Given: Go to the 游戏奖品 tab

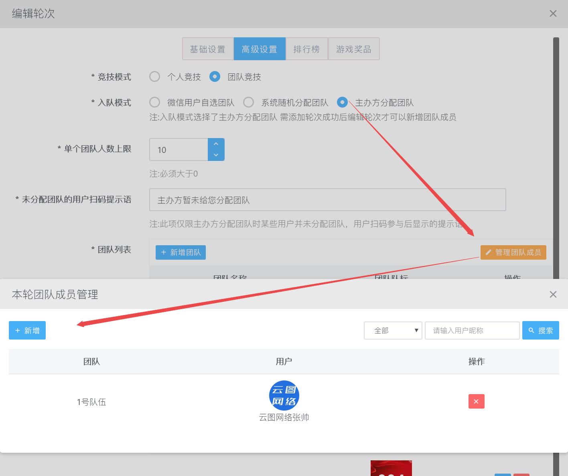Looking at the screenshot, I should click(x=353, y=49).
